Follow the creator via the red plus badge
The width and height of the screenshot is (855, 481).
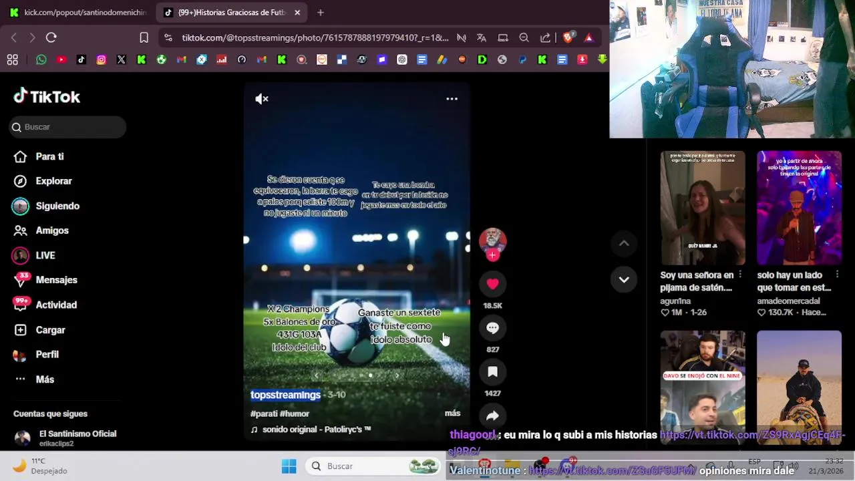point(492,255)
